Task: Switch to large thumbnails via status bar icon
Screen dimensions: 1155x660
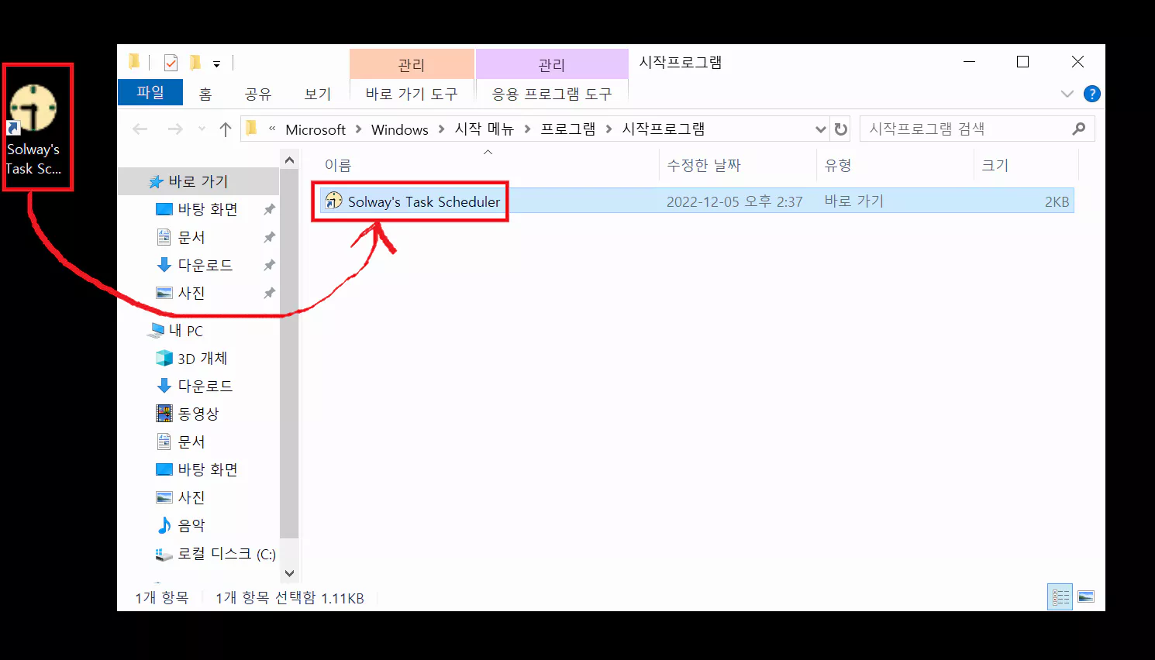Action: [1084, 596]
